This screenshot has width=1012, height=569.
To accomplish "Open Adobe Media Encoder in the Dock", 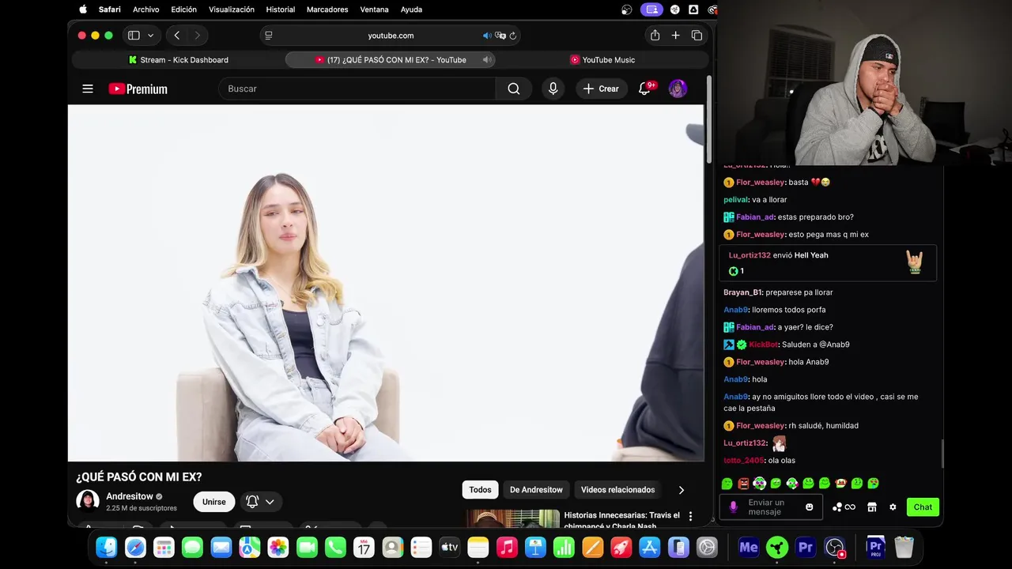I will click(749, 547).
